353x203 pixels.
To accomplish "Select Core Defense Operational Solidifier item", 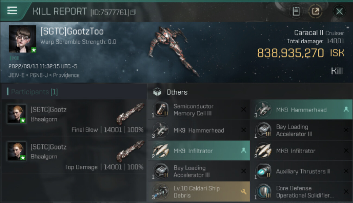I will click(301, 192).
